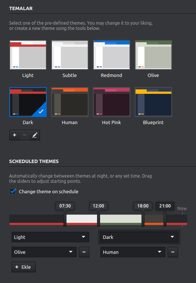Click the plus icon to add theme
The image size is (196, 283).
(15, 135)
